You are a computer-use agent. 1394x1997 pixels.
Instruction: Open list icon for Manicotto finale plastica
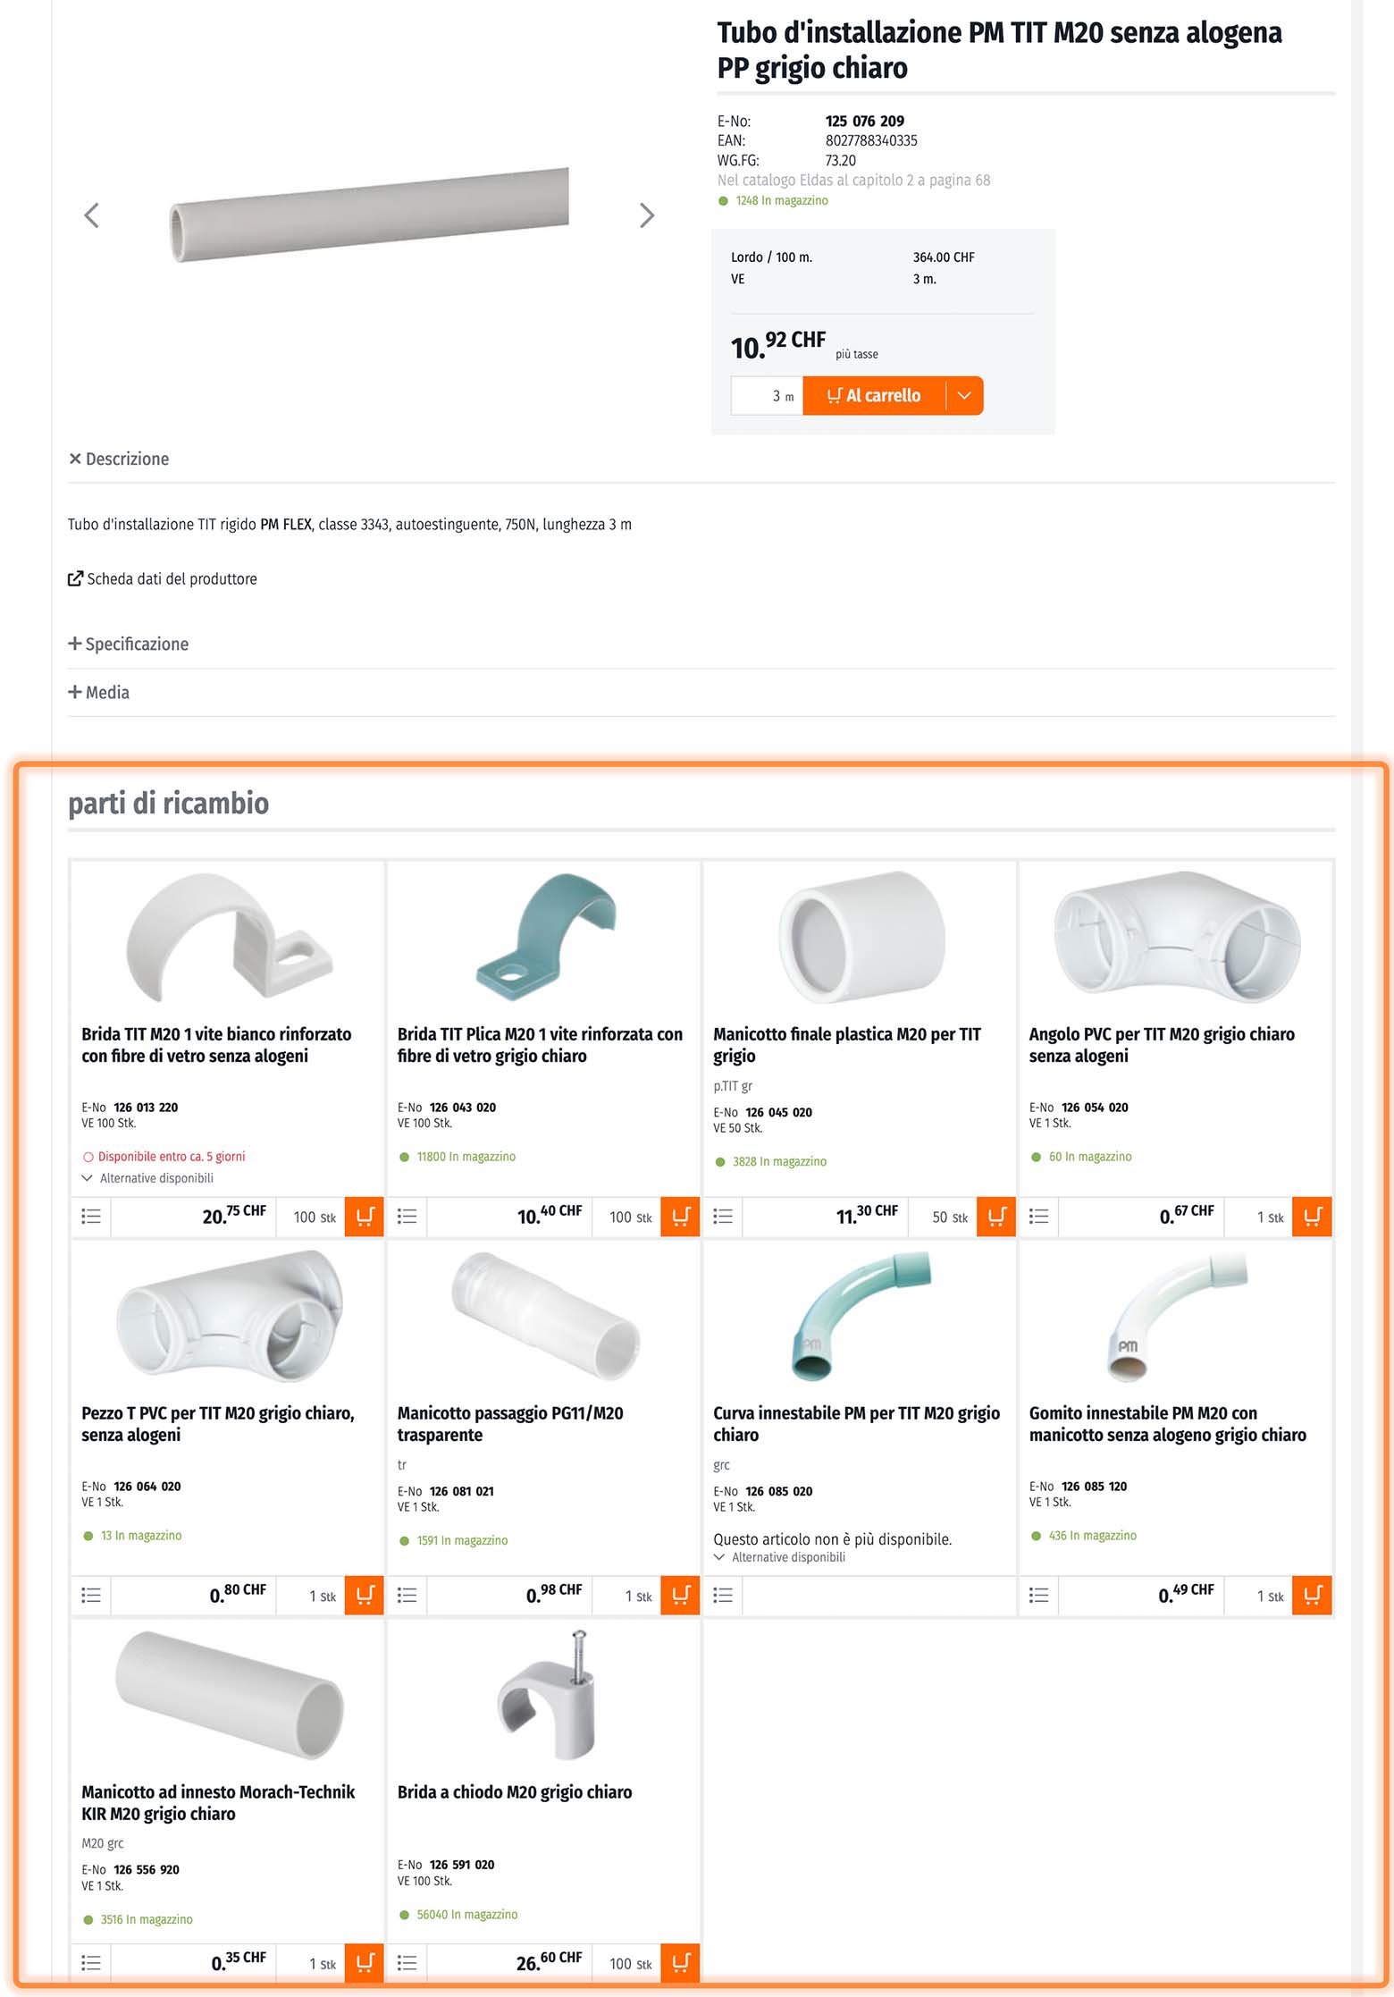pyautogui.click(x=723, y=1217)
